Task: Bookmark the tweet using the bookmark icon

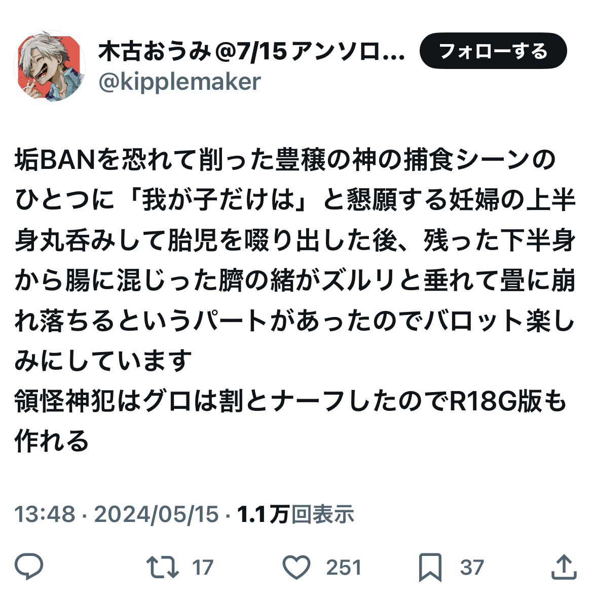Action: 430,568
